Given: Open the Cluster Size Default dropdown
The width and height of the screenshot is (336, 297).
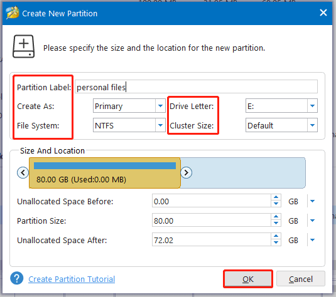Looking at the screenshot, I should [x=281, y=125].
